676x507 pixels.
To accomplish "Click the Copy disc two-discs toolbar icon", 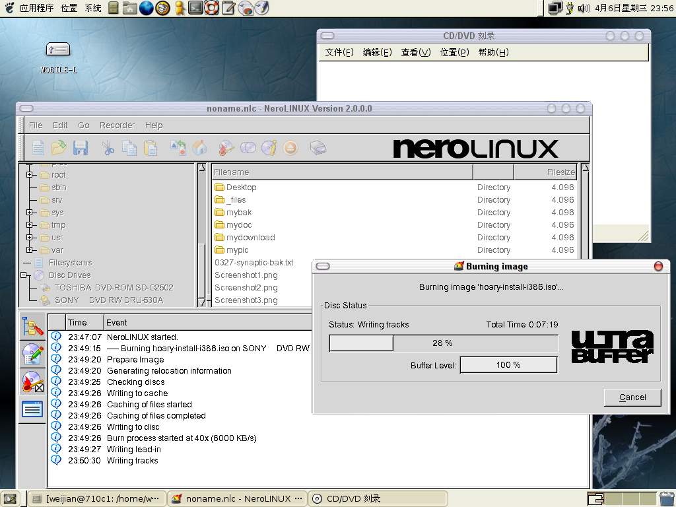I will click(248, 148).
